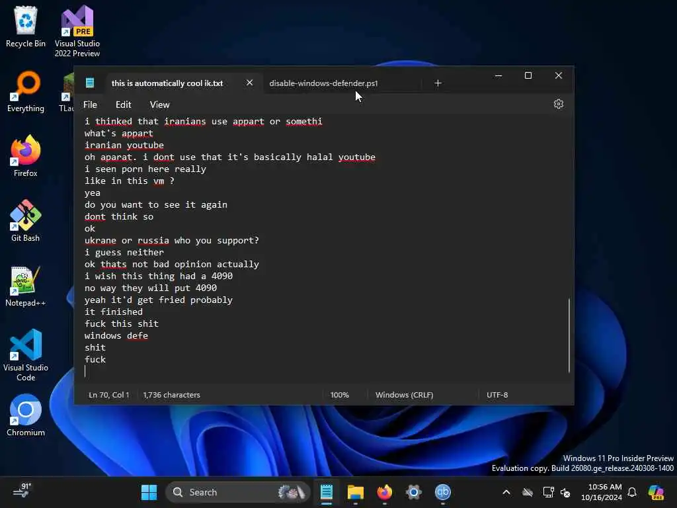The height and width of the screenshot is (508, 677).
Task: Open Git Bash desktop shortcut
Action: (x=26, y=221)
